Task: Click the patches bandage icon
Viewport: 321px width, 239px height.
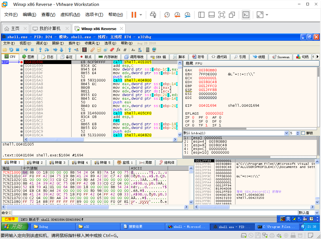Action: 93,50
